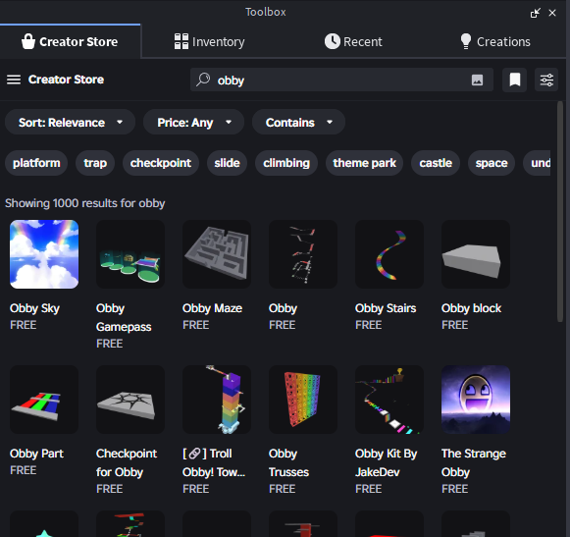Viewport: 570px width, 537px height.
Task: Click the Obby Sky title text
Action: point(34,308)
